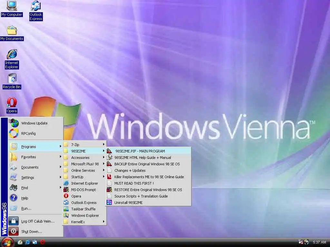This screenshot has width=330, height=247.
Task: Click the Run... label
Action: pos(26,208)
